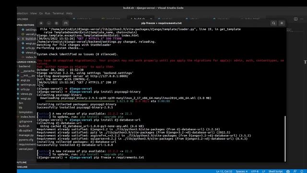Open settings.py in backend folder tree
The image size is (307, 173).
pyautogui.click(x=26, y=85)
